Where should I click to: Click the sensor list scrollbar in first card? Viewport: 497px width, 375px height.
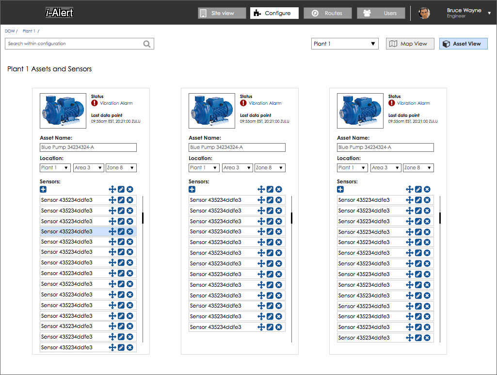click(143, 218)
